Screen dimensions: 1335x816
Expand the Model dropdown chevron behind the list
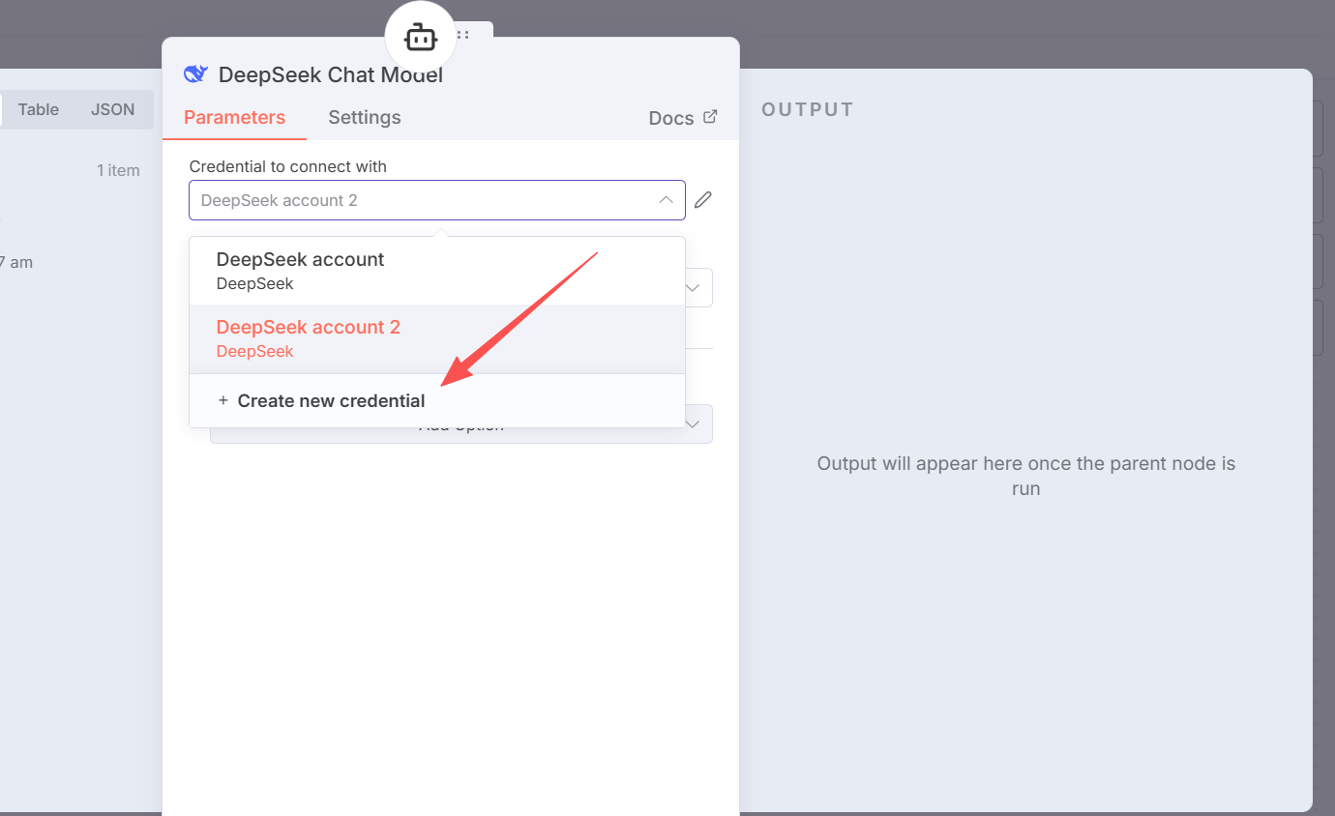point(694,287)
